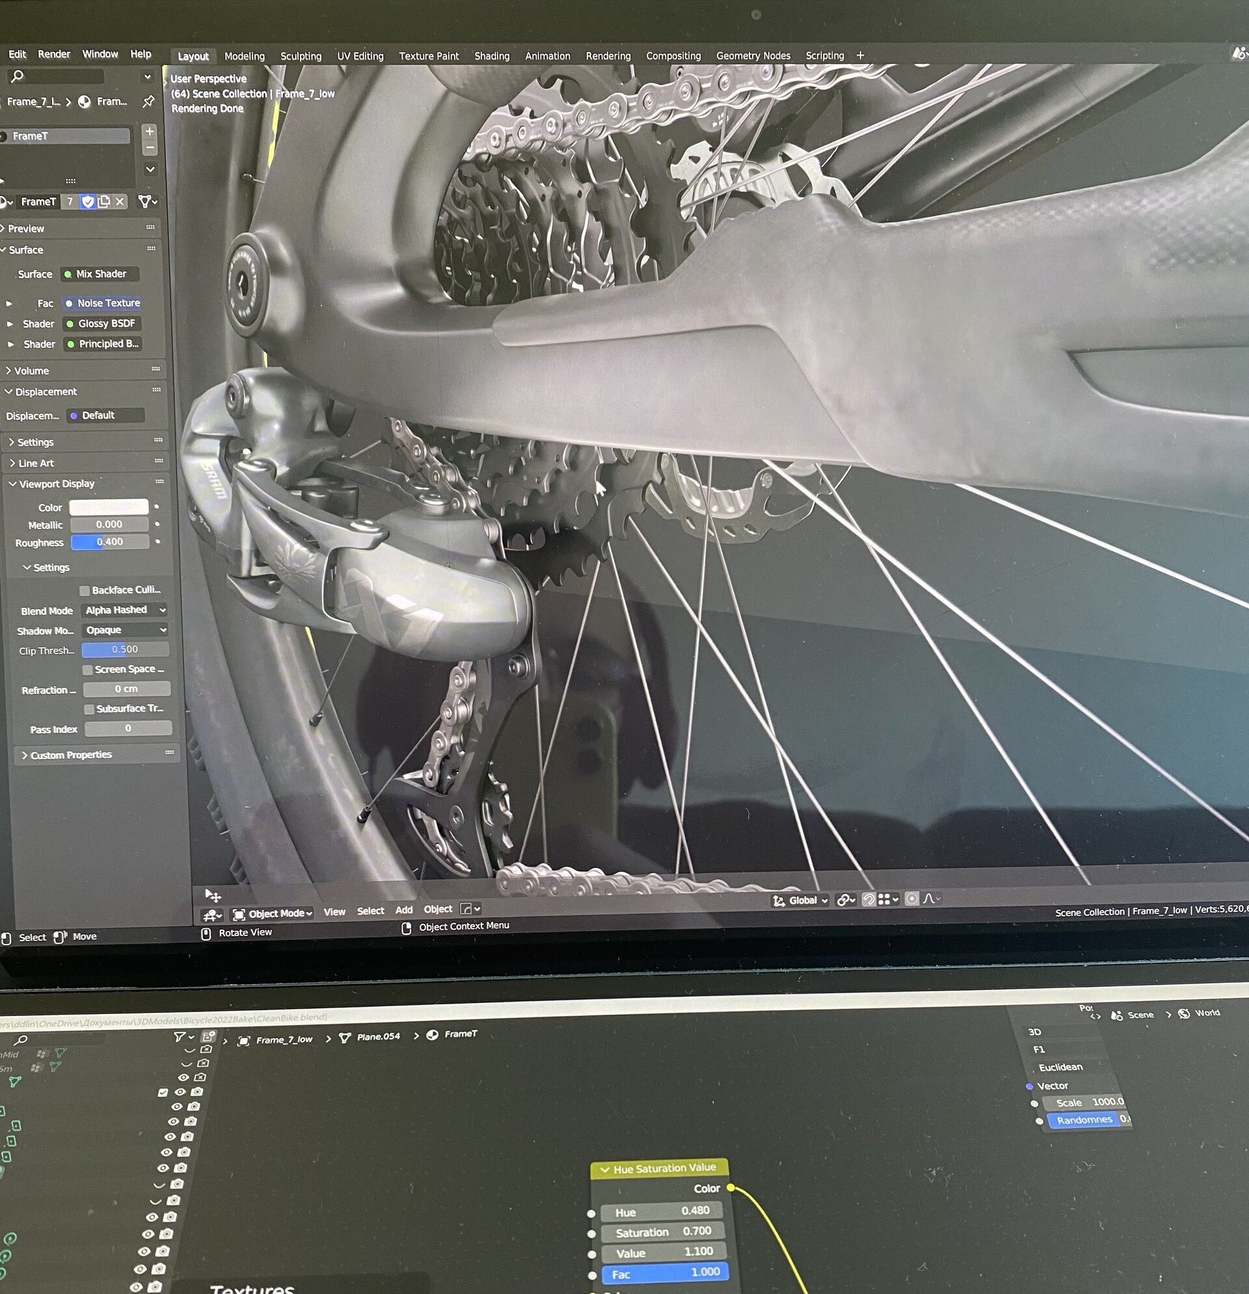The image size is (1249, 1294).
Task: Open the Object Mode dropdown
Action: (271, 913)
